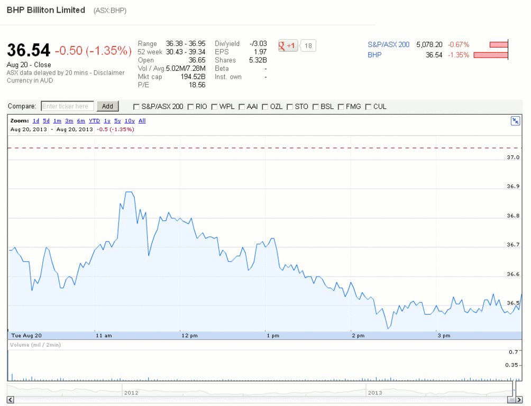Click the P/E value 18.56
The height and width of the screenshot is (406, 531).
197,85
